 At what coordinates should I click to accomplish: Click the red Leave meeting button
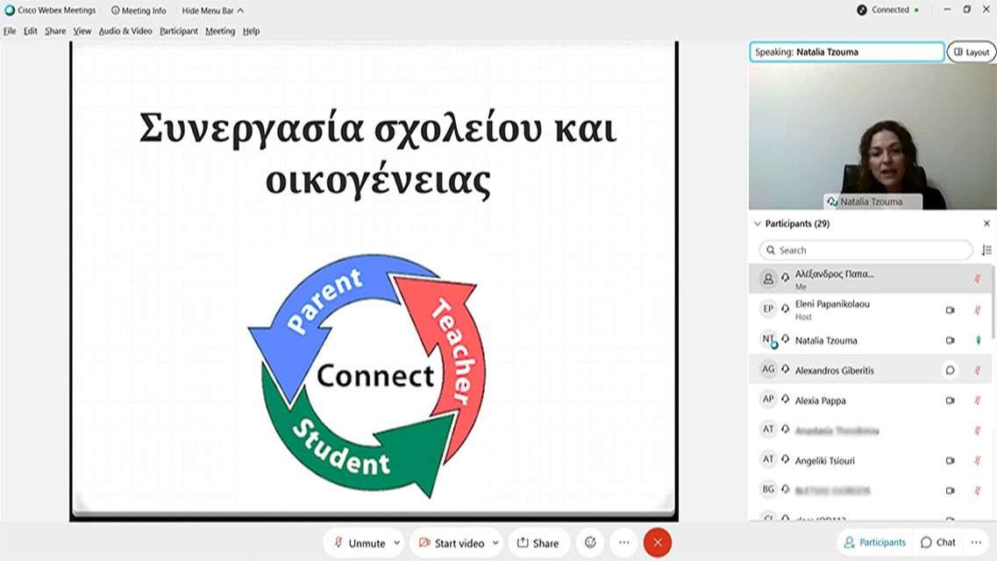pyautogui.click(x=658, y=543)
